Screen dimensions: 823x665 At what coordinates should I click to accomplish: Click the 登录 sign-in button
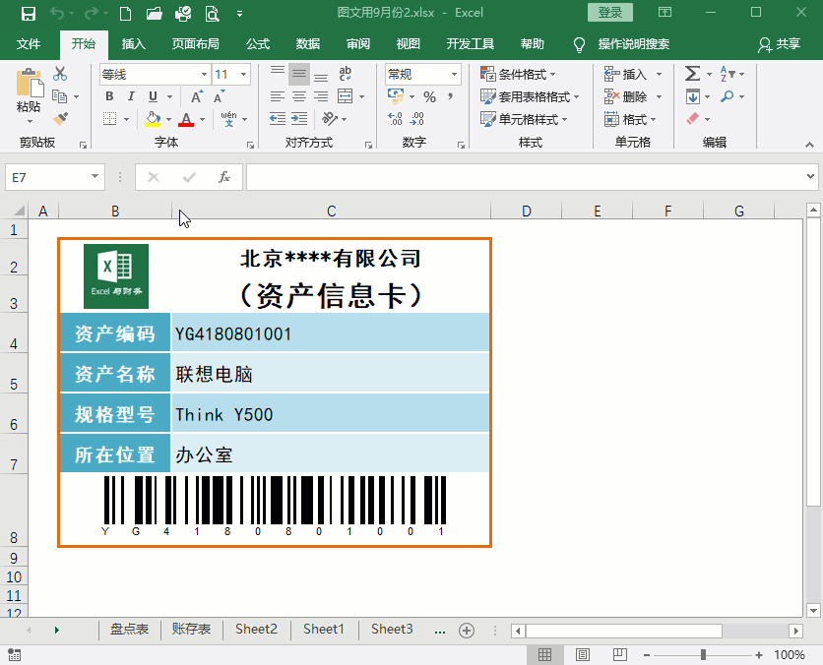[610, 13]
